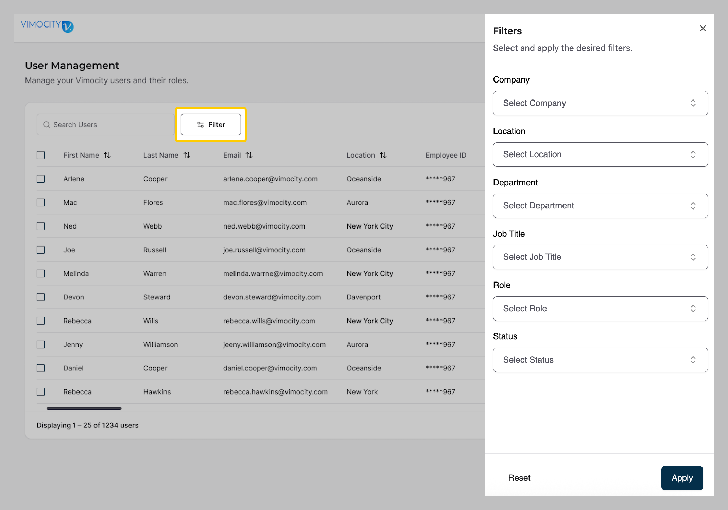Click the Davenport location cell
Image resolution: width=728 pixels, height=510 pixels.
363,297
